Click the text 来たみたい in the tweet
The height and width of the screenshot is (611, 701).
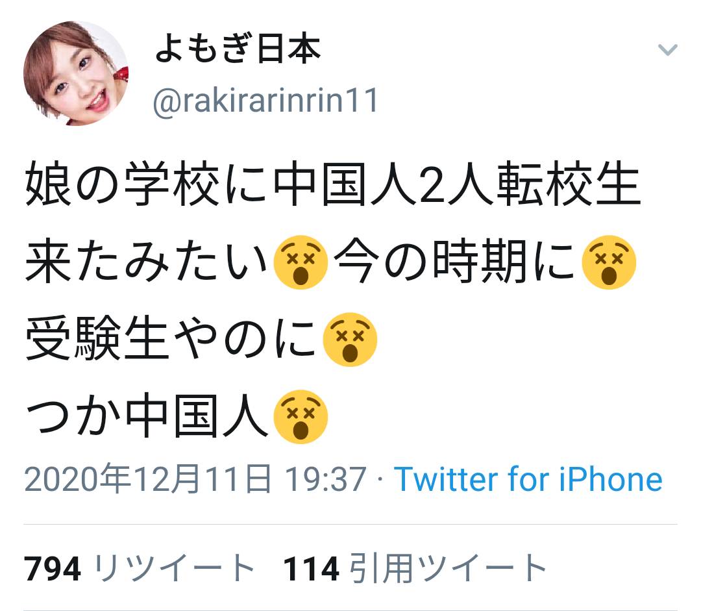pos(147,261)
